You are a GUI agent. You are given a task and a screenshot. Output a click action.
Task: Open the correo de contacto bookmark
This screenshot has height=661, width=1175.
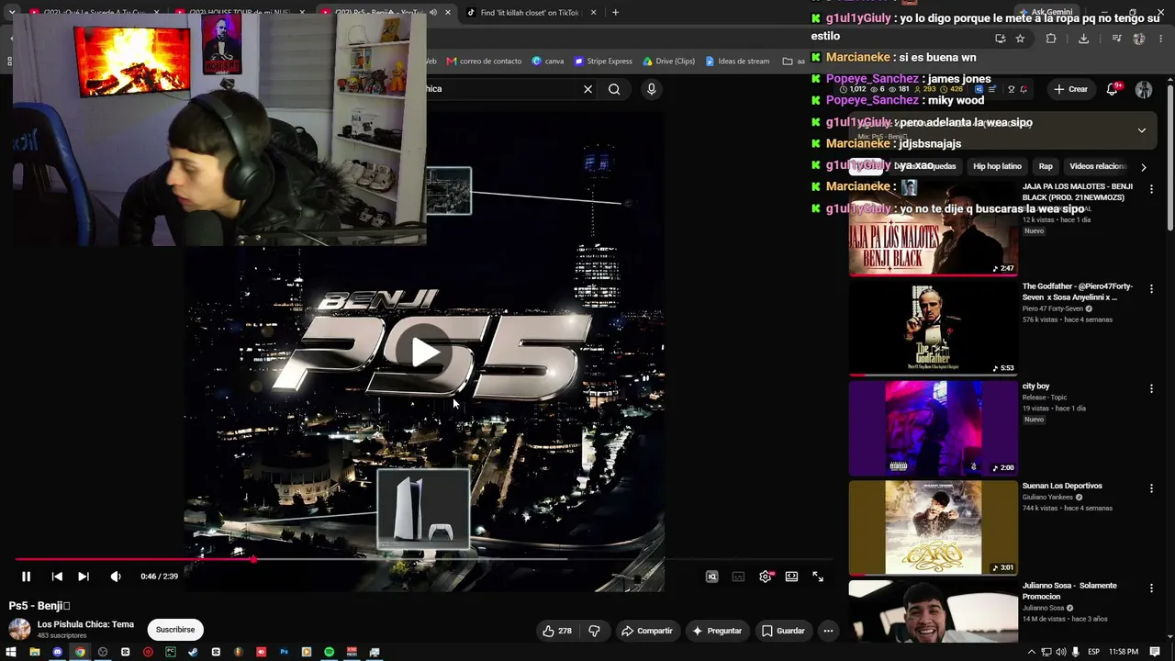484,62
